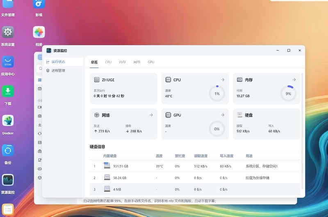Open the notes icon below 资源监控
The height and width of the screenshot is (217, 328).
click(8, 210)
